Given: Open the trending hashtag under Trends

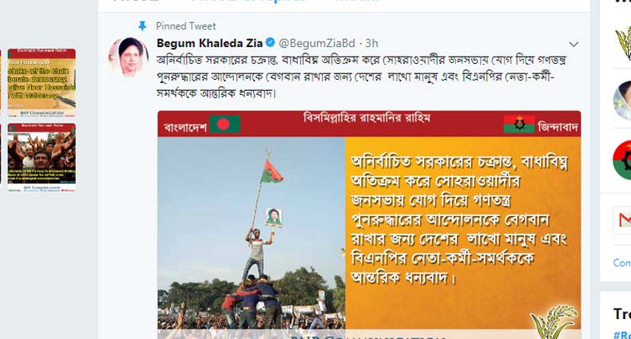Looking at the screenshot, I should (x=622, y=334).
